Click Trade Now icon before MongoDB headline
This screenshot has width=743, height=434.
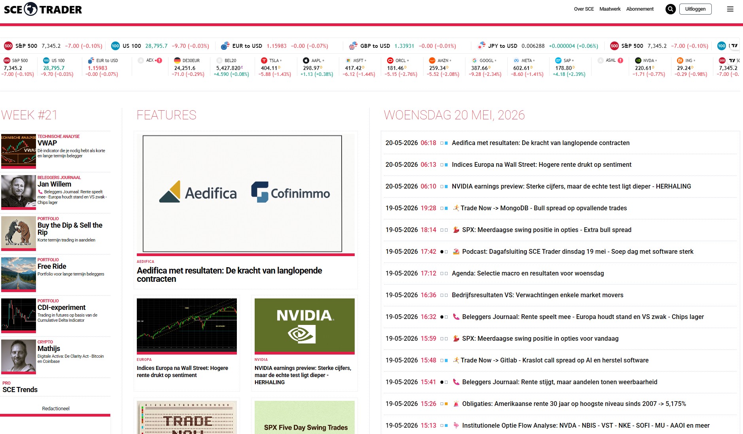[x=456, y=208]
